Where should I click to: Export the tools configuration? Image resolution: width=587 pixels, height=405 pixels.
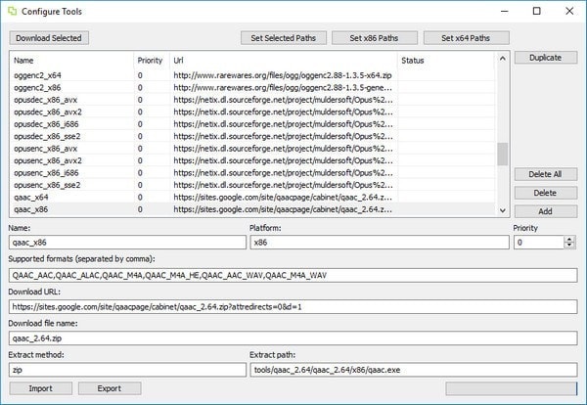[110, 388]
